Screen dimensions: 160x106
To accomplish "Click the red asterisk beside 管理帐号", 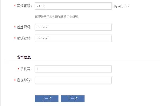I will click(x=15, y=6).
